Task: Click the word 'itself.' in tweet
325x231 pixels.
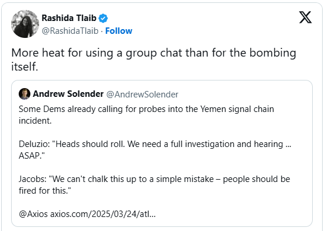Action: click(x=25, y=67)
